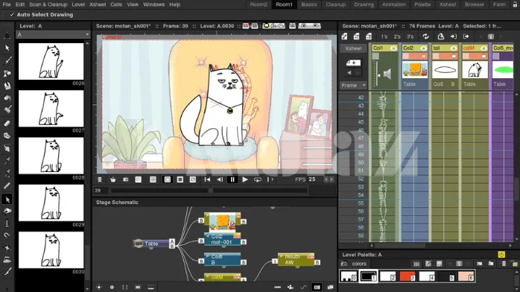The height and width of the screenshot is (292, 520).
Task: Select level strip frame 0026 thumbnail
Action: click(51, 61)
